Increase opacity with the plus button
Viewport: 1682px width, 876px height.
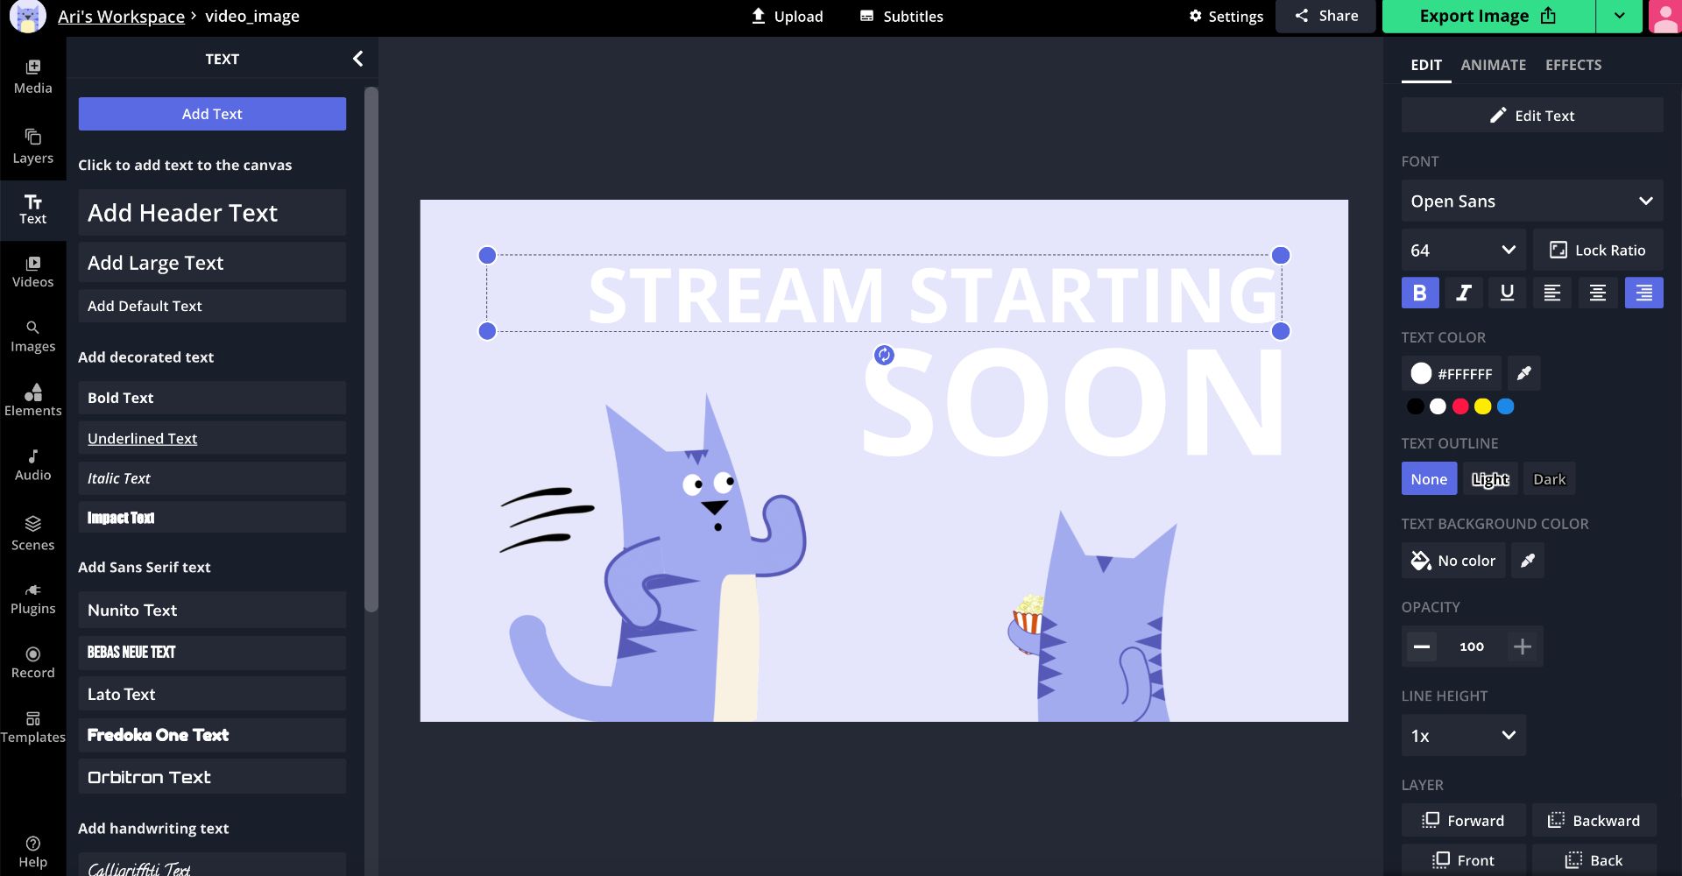(x=1522, y=646)
